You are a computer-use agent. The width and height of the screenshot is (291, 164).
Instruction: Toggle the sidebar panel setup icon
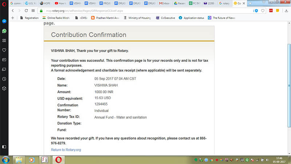4,147
